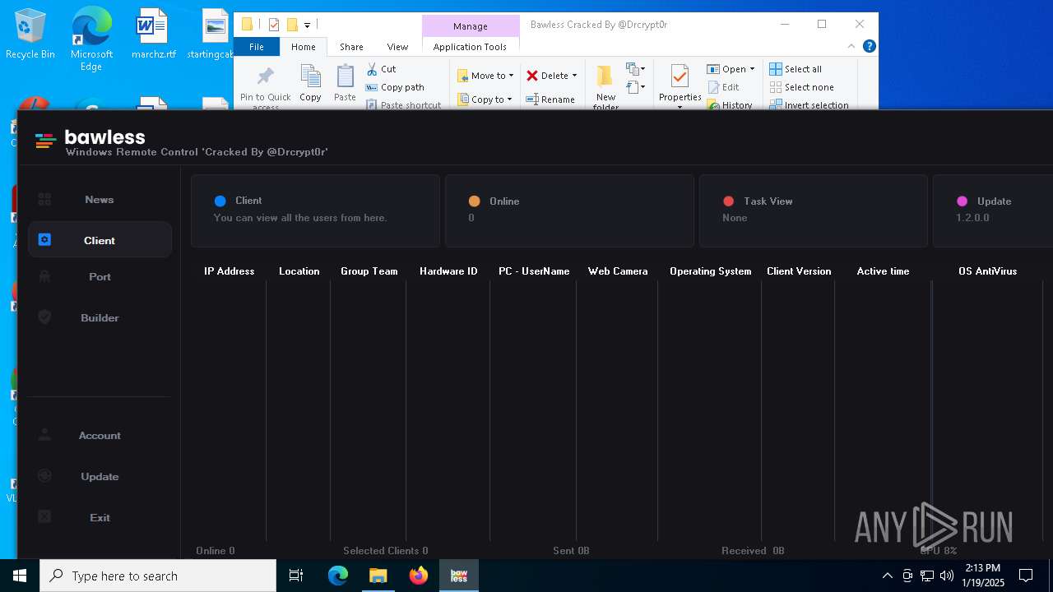Click Rename in Explorer ribbon
The width and height of the screenshot is (1053, 592).
pos(550,99)
